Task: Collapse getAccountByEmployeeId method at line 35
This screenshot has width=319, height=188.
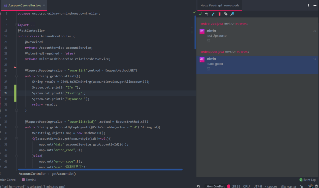Action: 16,127
